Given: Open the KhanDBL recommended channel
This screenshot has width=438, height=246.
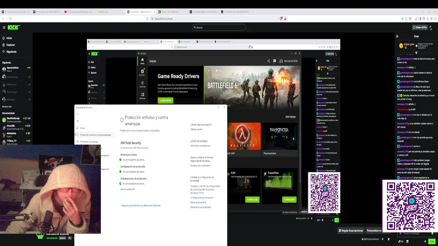Looking at the screenshot, I should coord(16,127).
